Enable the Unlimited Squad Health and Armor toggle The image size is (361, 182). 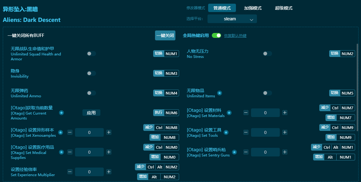click(91, 54)
